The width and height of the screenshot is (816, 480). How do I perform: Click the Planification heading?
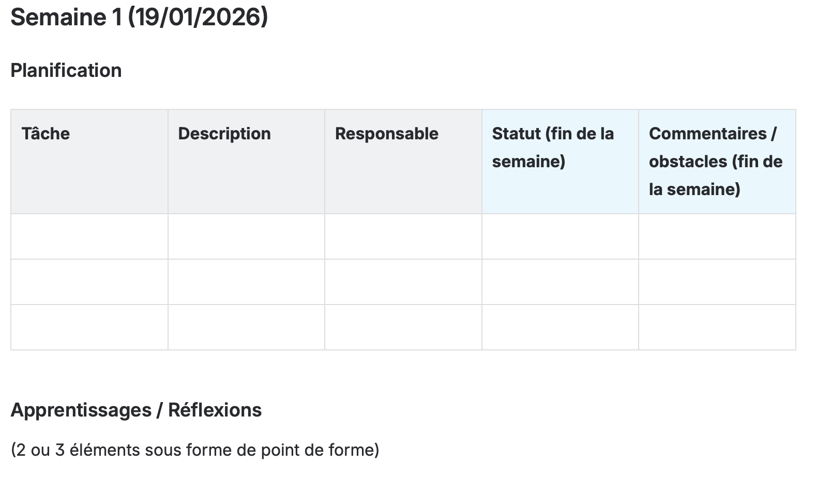(66, 70)
